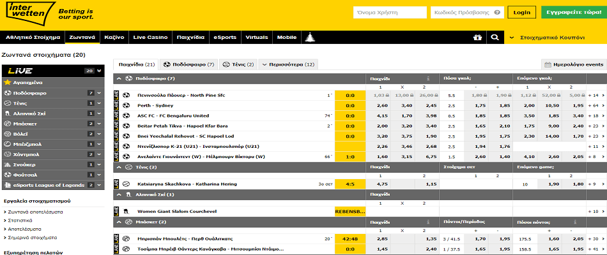Viewport: 607px width, 255px height.
Task: Click ski icon beside Women Giant Slalom Courchevel
Action: point(126,212)
